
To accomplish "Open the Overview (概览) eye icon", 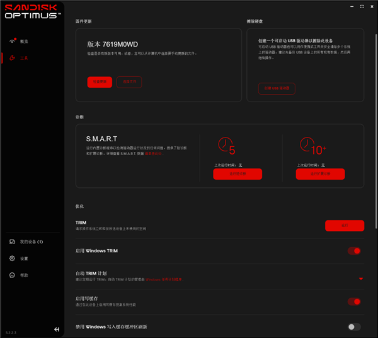I will tap(12, 41).
